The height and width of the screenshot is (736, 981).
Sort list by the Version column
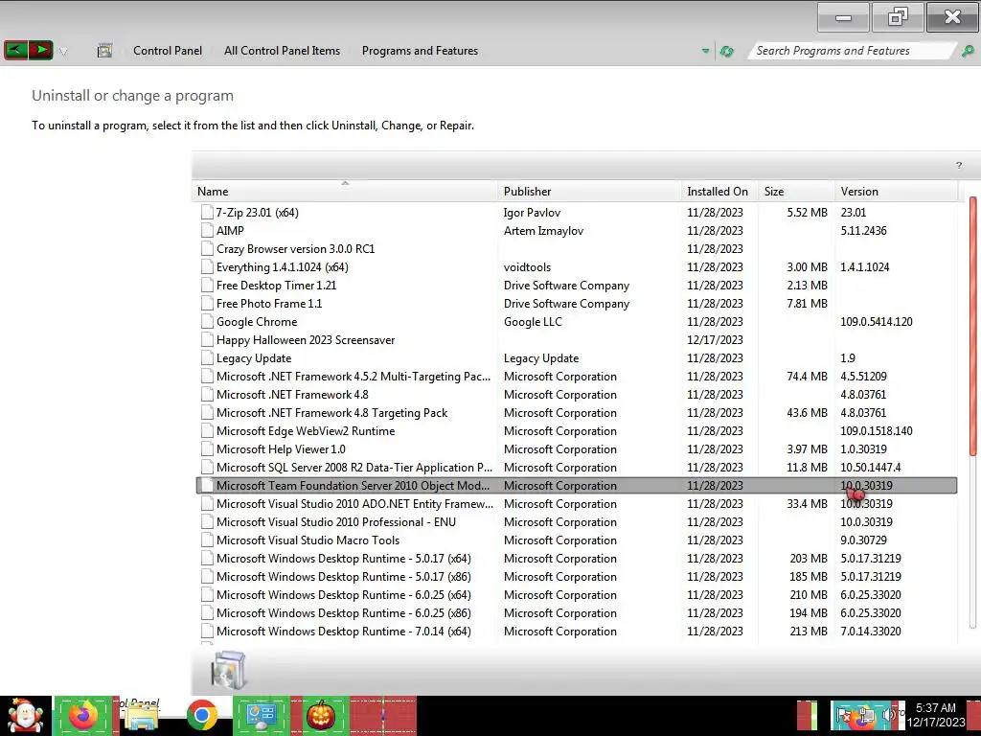tap(896, 191)
